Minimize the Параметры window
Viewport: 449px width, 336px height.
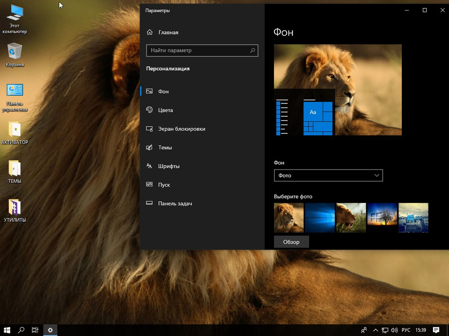click(407, 10)
